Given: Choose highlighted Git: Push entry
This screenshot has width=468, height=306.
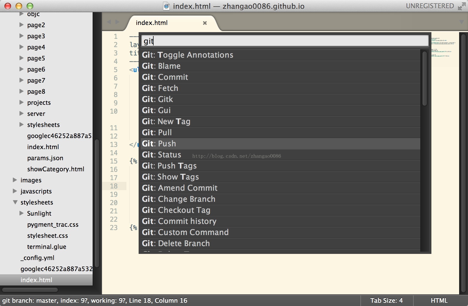Looking at the screenshot, I should tap(281, 144).
